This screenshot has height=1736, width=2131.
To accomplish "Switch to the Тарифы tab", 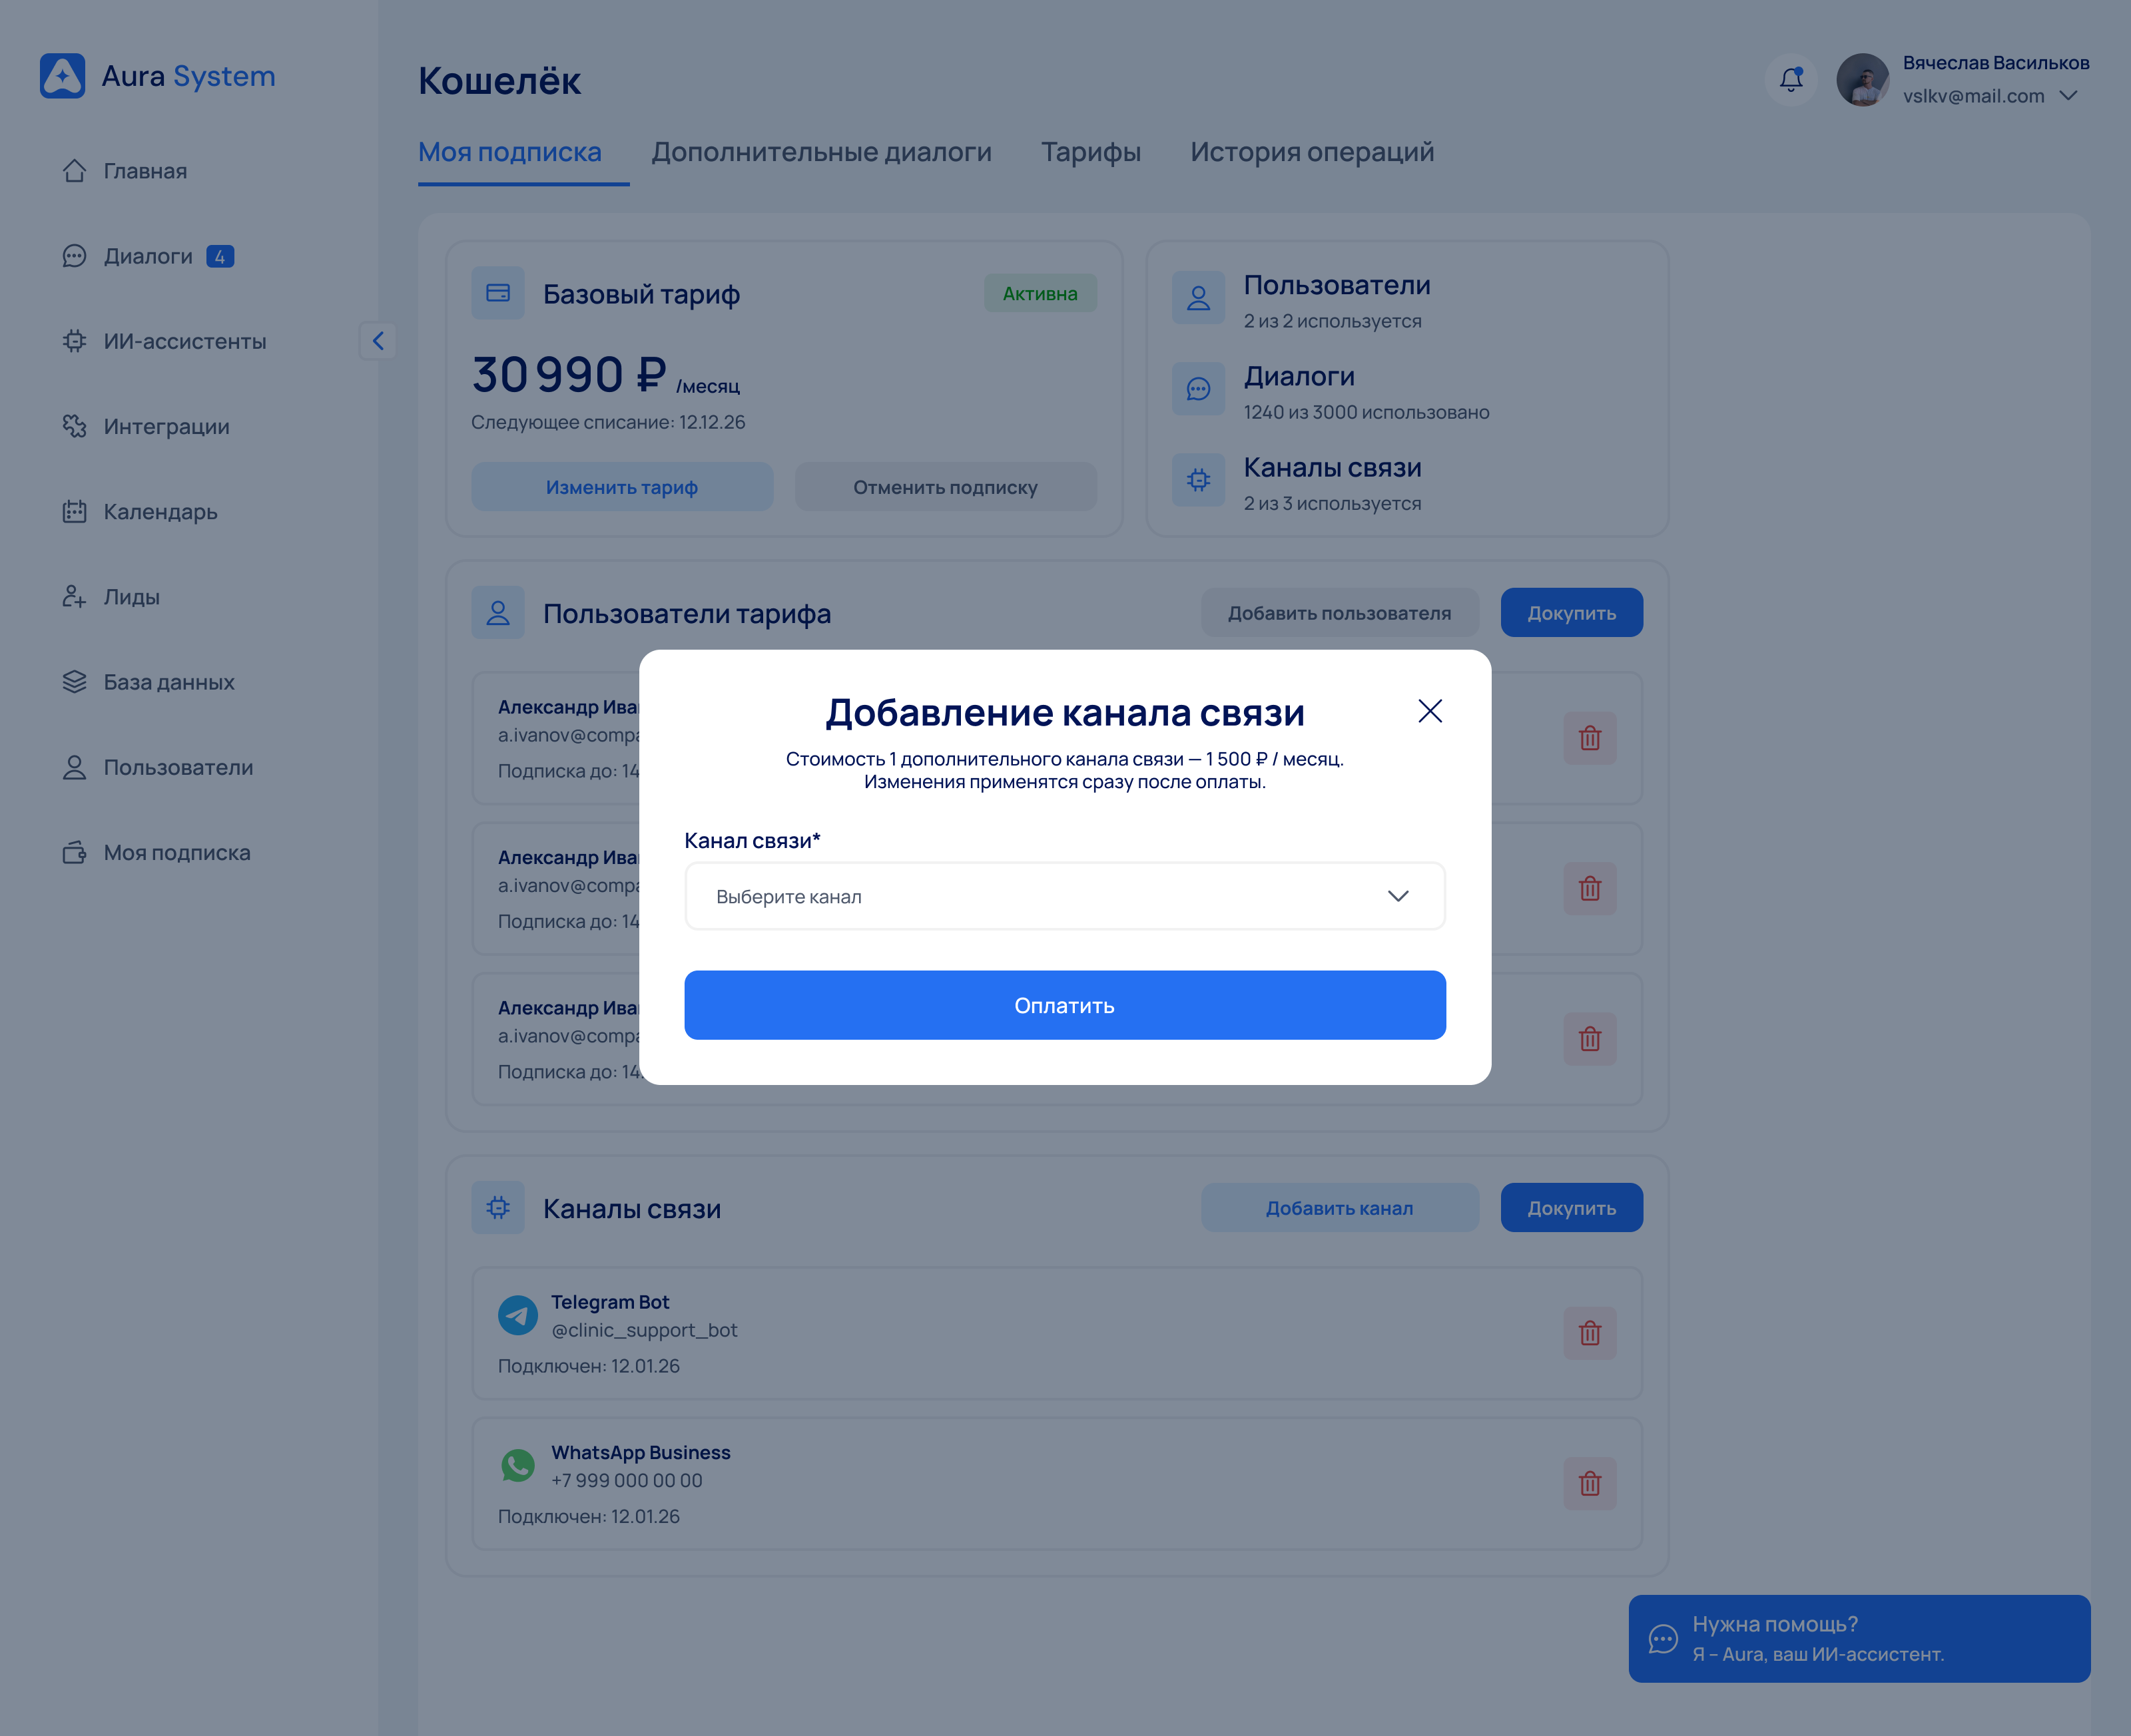I will click(x=1091, y=152).
